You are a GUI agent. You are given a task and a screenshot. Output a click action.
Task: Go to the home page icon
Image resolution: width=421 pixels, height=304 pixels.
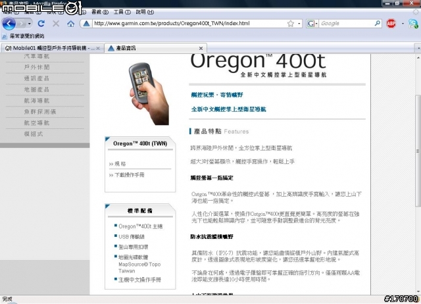click(x=71, y=24)
